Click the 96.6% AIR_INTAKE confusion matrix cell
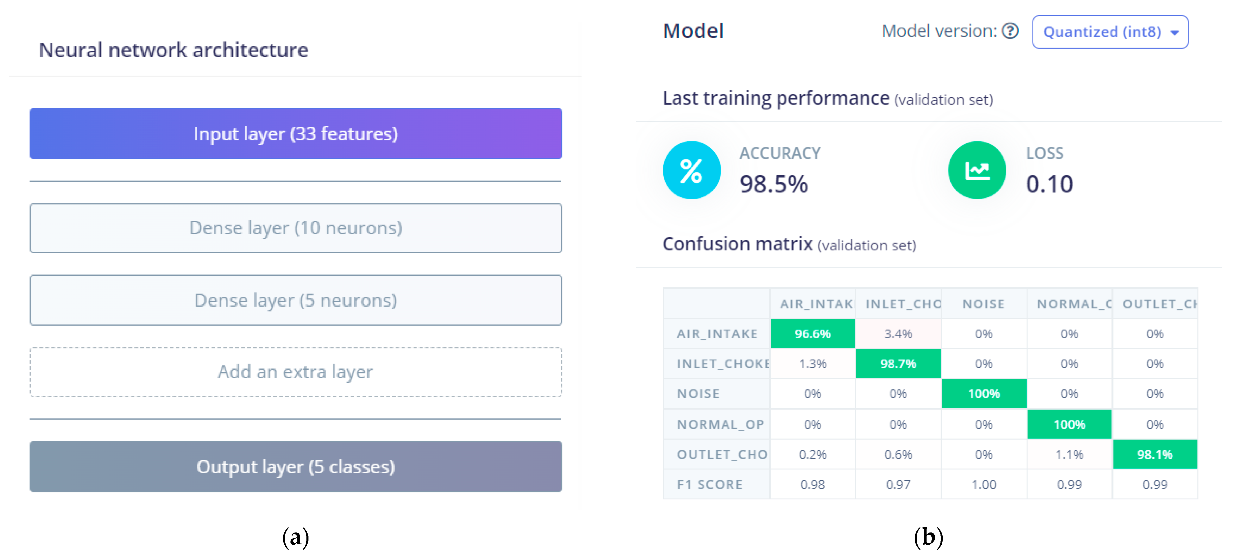Screen dimensions: 1233x558 tap(812, 334)
